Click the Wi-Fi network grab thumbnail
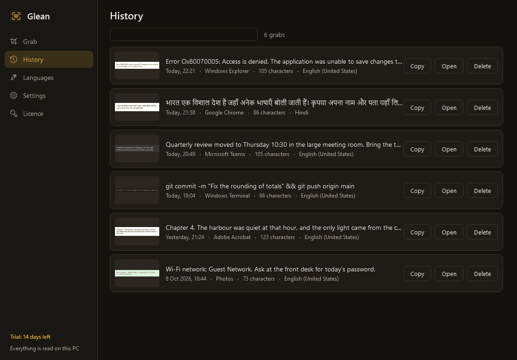The height and width of the screenshot is (360, 517). pyautogui.click(x=137, y=273)
